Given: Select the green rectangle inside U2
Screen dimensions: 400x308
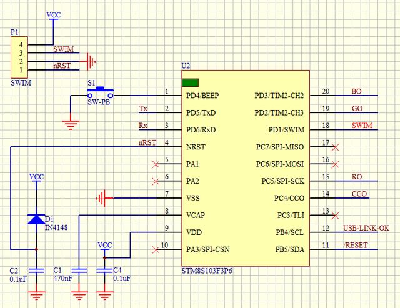Looking at the screenshot, I should [x=190, y=82].
